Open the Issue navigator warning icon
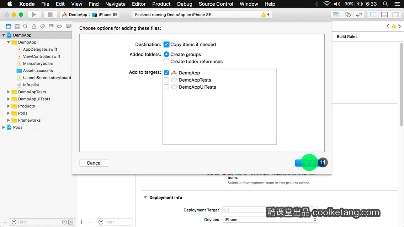The width and height of the screenshot is (404, 227). point(34,26)
